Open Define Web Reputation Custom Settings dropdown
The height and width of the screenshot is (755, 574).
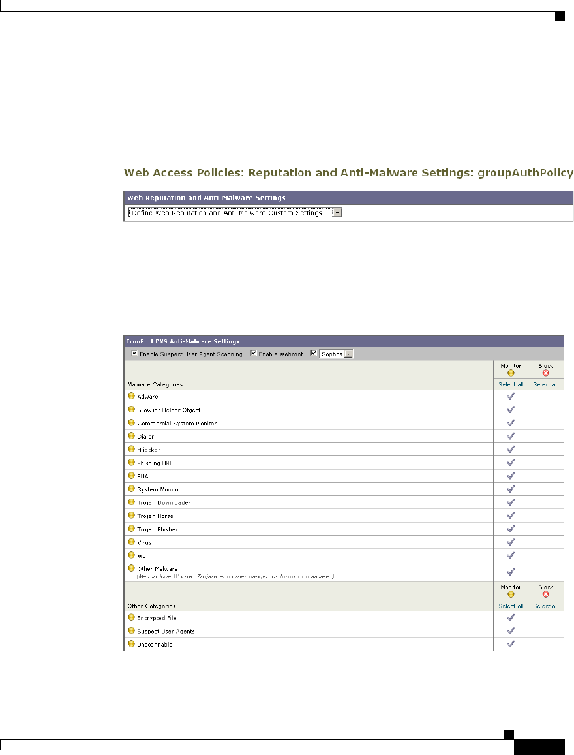(235, 212)
